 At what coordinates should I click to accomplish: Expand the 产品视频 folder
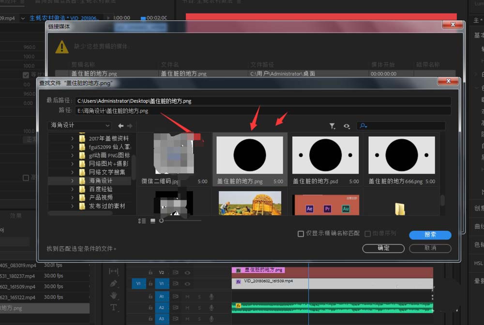pyautogui.click(x=72, y=198)
